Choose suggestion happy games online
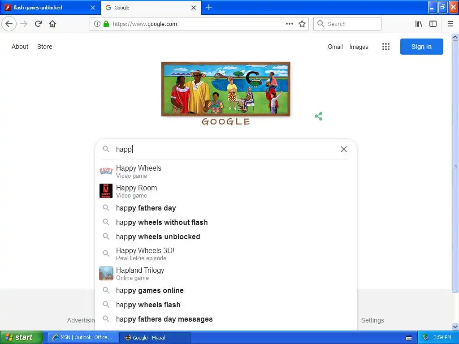This screenshot has height=344, width=459. 226,290
